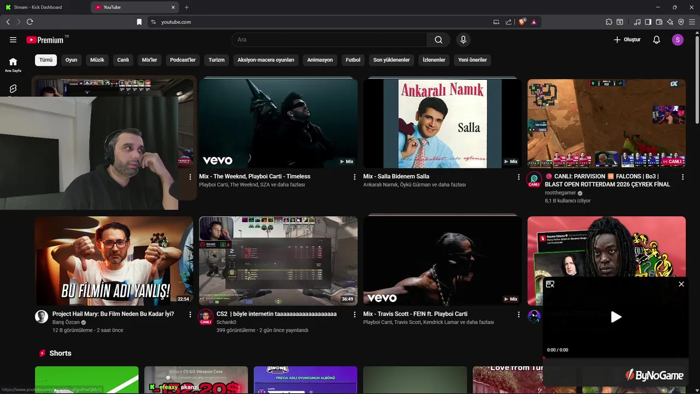700x394 pixels.
Task: Open Travis Scott vevo thumbnail
Action: coord(442,261)
